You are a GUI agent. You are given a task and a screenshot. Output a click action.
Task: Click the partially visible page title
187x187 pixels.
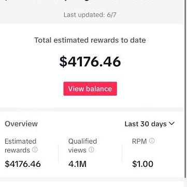click(78, 2)
